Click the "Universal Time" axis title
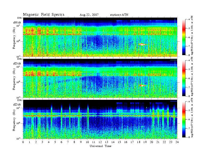The height and width of the screenshot is (163, 211). tap(100, 146)
